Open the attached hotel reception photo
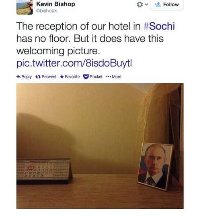The image size is (201, 216). point(100,146)
